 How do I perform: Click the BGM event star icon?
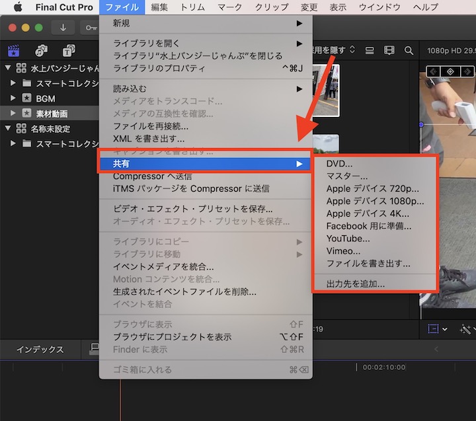tap(26, 98)
